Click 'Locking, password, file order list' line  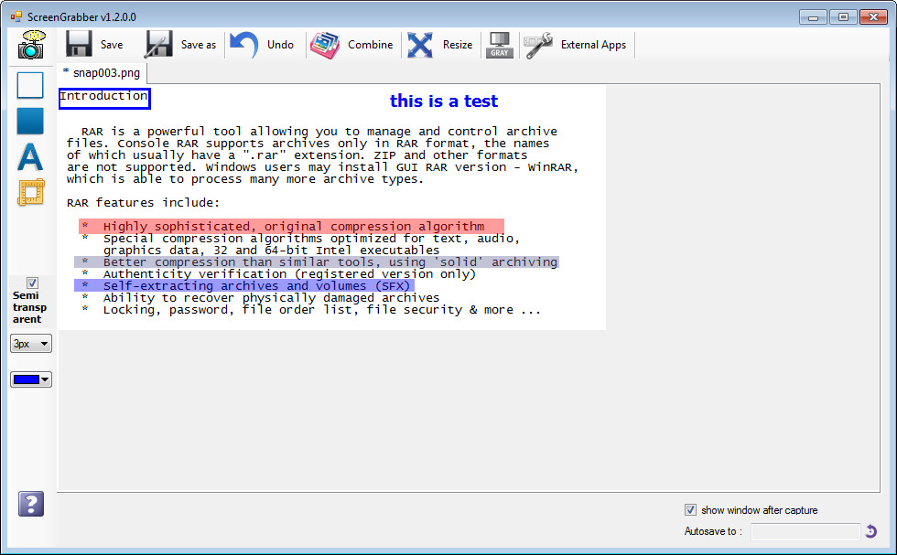click(x=321, y=310)
